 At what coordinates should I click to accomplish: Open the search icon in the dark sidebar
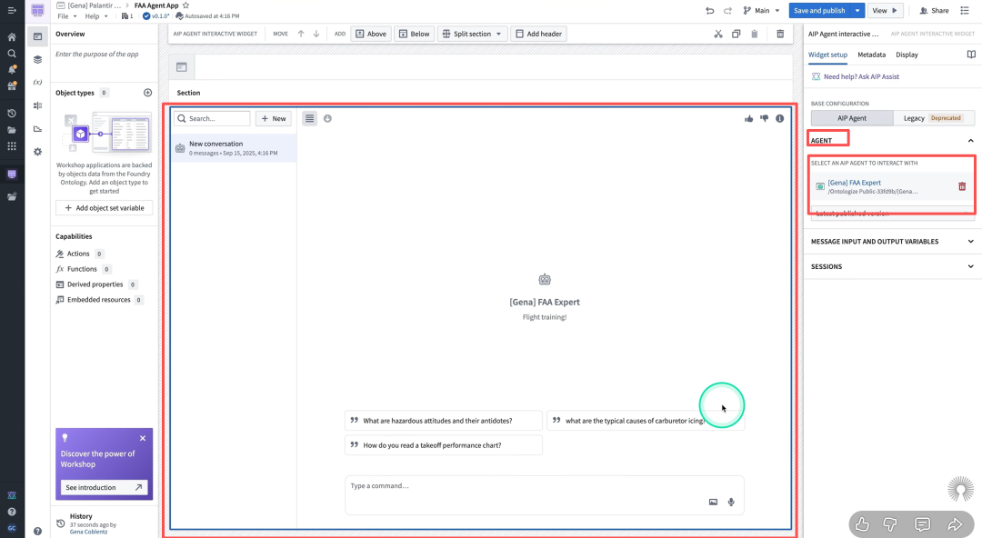point(11,54)
